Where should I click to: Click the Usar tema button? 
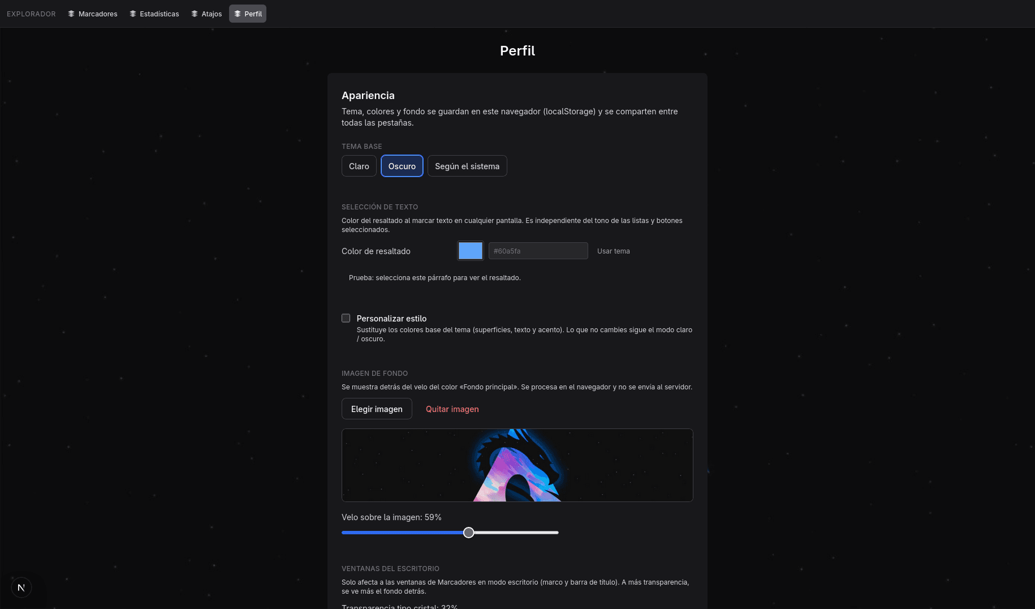tap(614, 251)
